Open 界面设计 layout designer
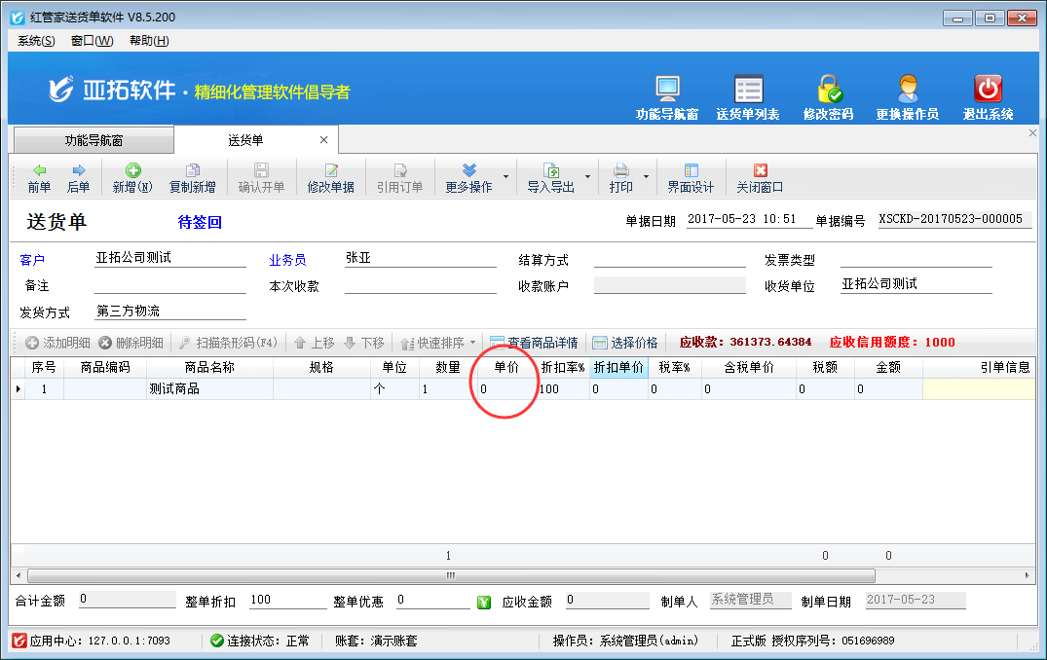Image resolution: width=1047 pixels, height=660 pixels. [x=691, y=178]
